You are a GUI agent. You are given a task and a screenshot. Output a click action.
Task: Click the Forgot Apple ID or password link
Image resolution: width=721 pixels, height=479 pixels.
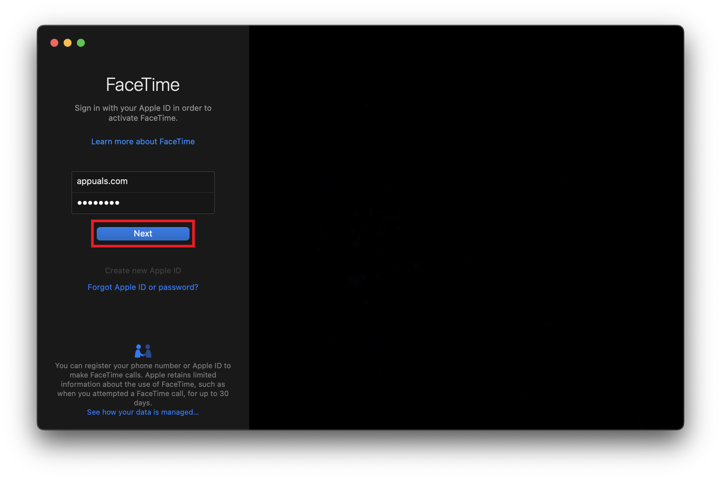click(143, 287)
